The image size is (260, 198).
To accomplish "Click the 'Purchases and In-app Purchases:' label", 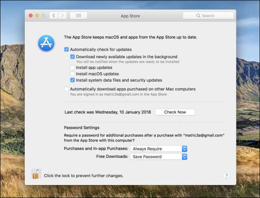I will 96,148.
